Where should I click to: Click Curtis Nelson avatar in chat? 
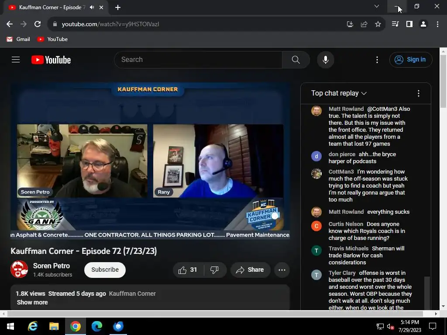[x=316, y=226]
